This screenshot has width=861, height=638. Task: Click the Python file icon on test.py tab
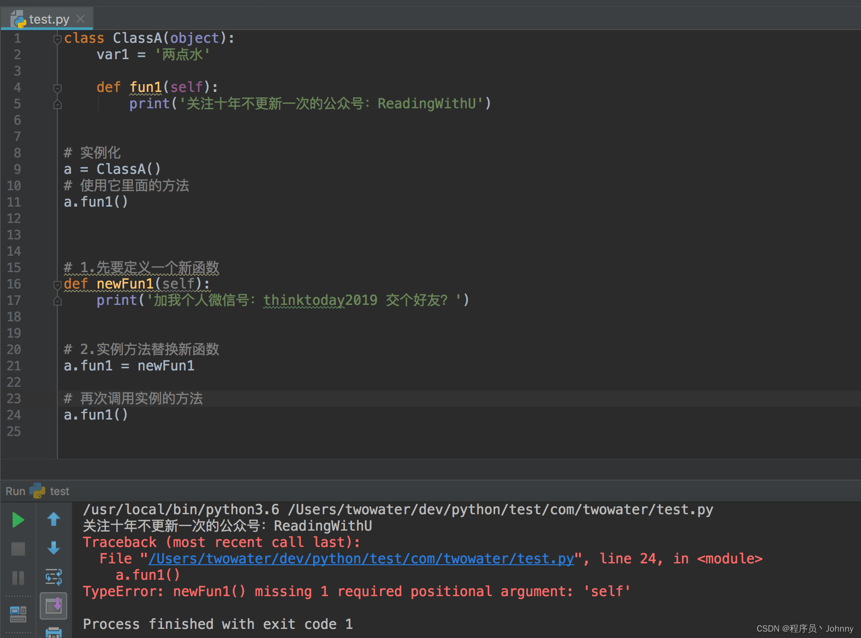pos(18,19)
